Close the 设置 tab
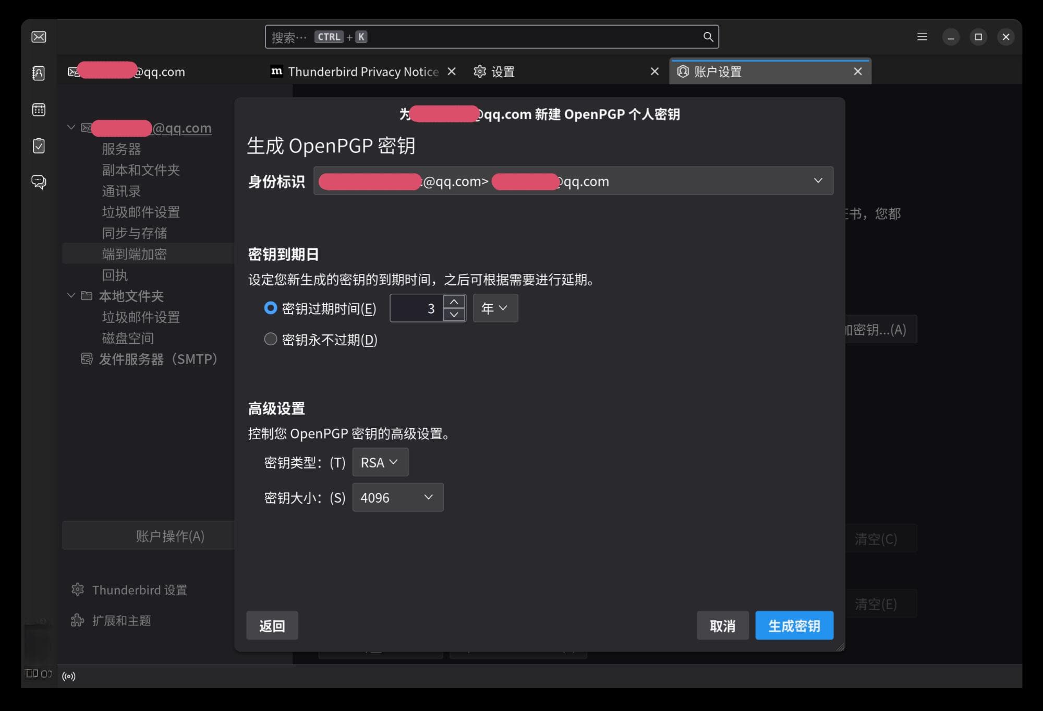The width and height of the screenshot is (1043, 711). point(654,71)
